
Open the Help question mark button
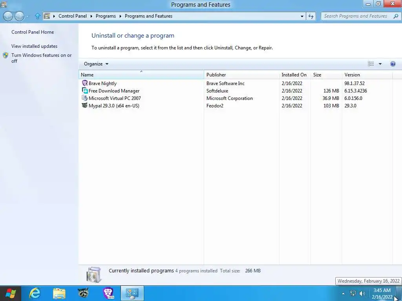pos(393,64)
